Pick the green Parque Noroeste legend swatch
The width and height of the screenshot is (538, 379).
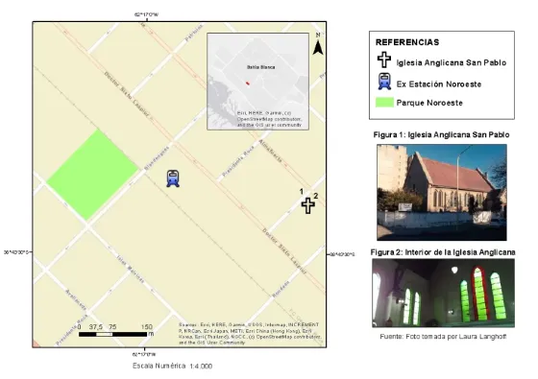point(384,102)
